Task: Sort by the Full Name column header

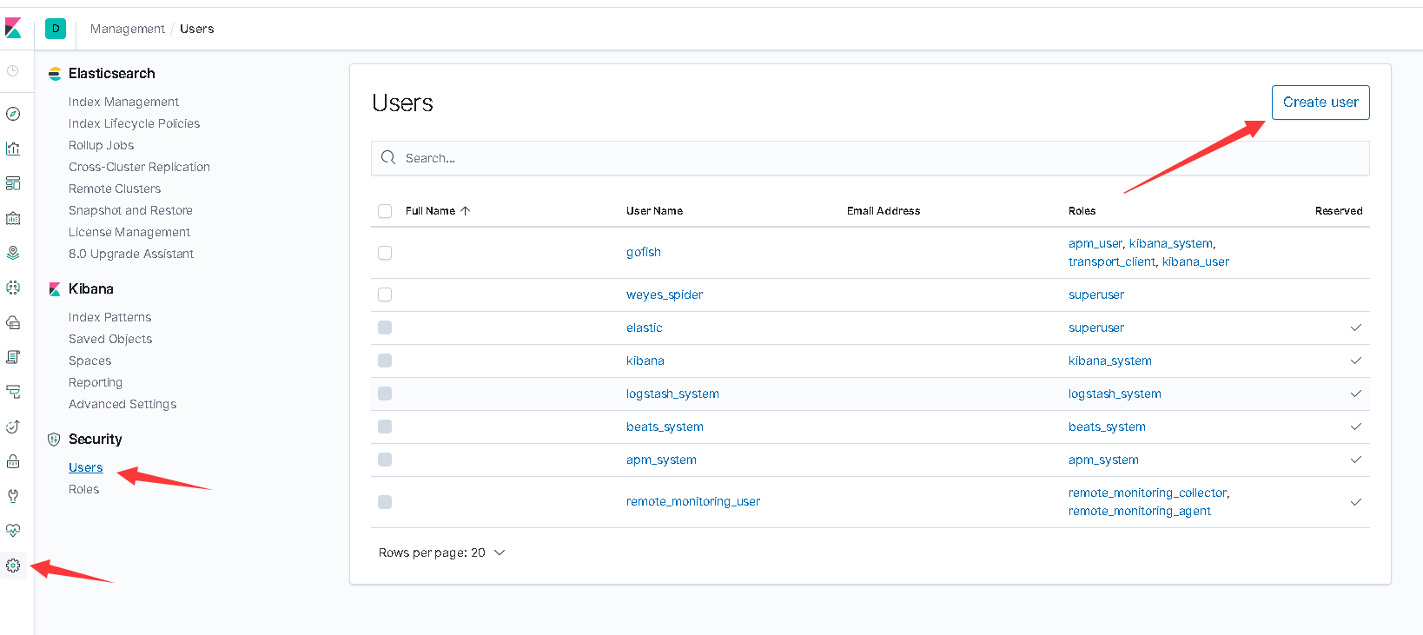Action: [438, 211]
